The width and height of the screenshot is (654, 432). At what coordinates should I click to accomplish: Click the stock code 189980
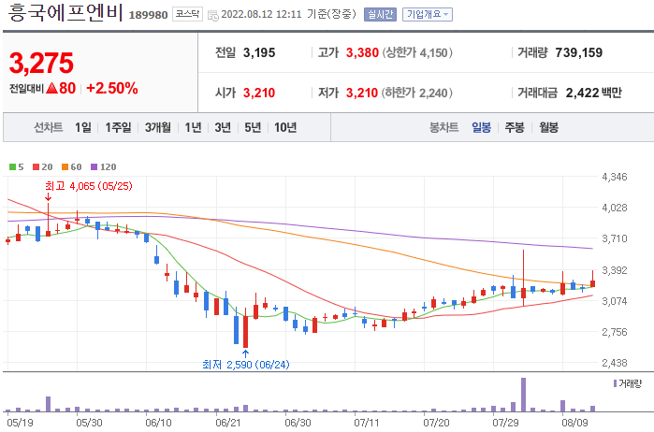pos(148,15)
